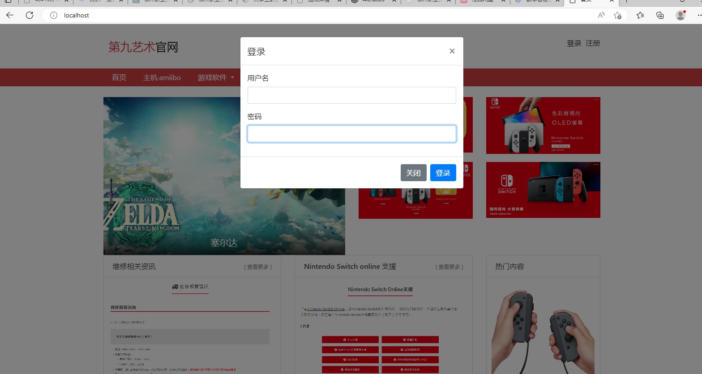Screen dimensions: 702x374
Task: Go back with the browser back arrow
Action: tap(10, 15)
